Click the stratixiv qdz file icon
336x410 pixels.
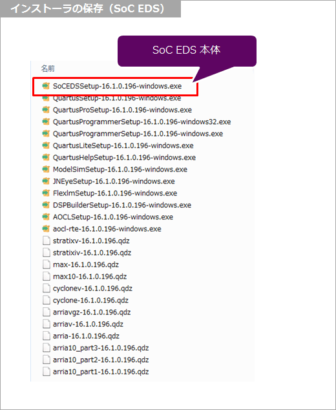(x=47, y=252)
